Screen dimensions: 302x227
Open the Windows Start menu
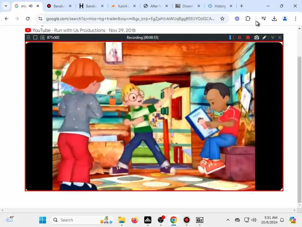pyautogui.click(x=42, y=220)
